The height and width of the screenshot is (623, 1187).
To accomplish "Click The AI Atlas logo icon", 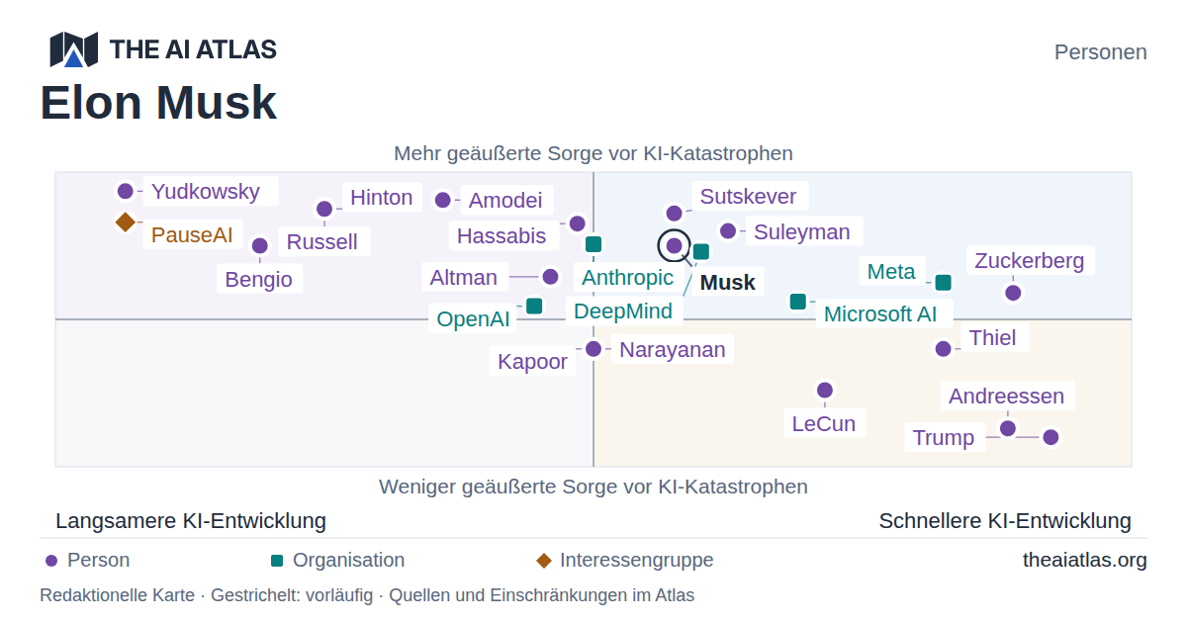I will pos(73,49).
